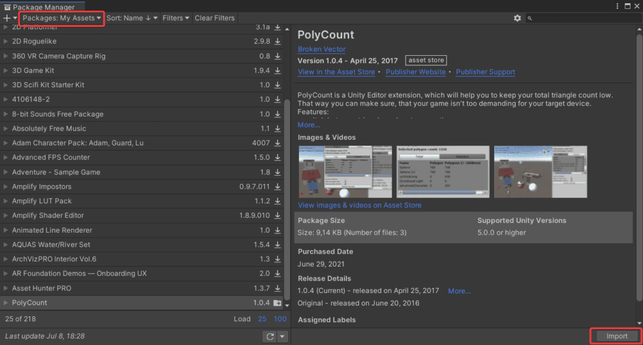643x345 pixels.
Task: Select the AQUAS Water/River Set row
Action: click(x=142, y=245)
